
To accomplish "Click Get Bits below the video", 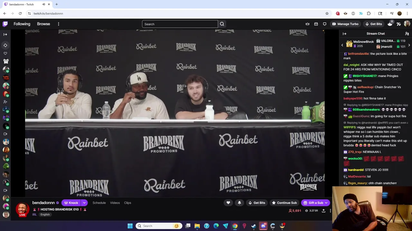I will 257,203.
